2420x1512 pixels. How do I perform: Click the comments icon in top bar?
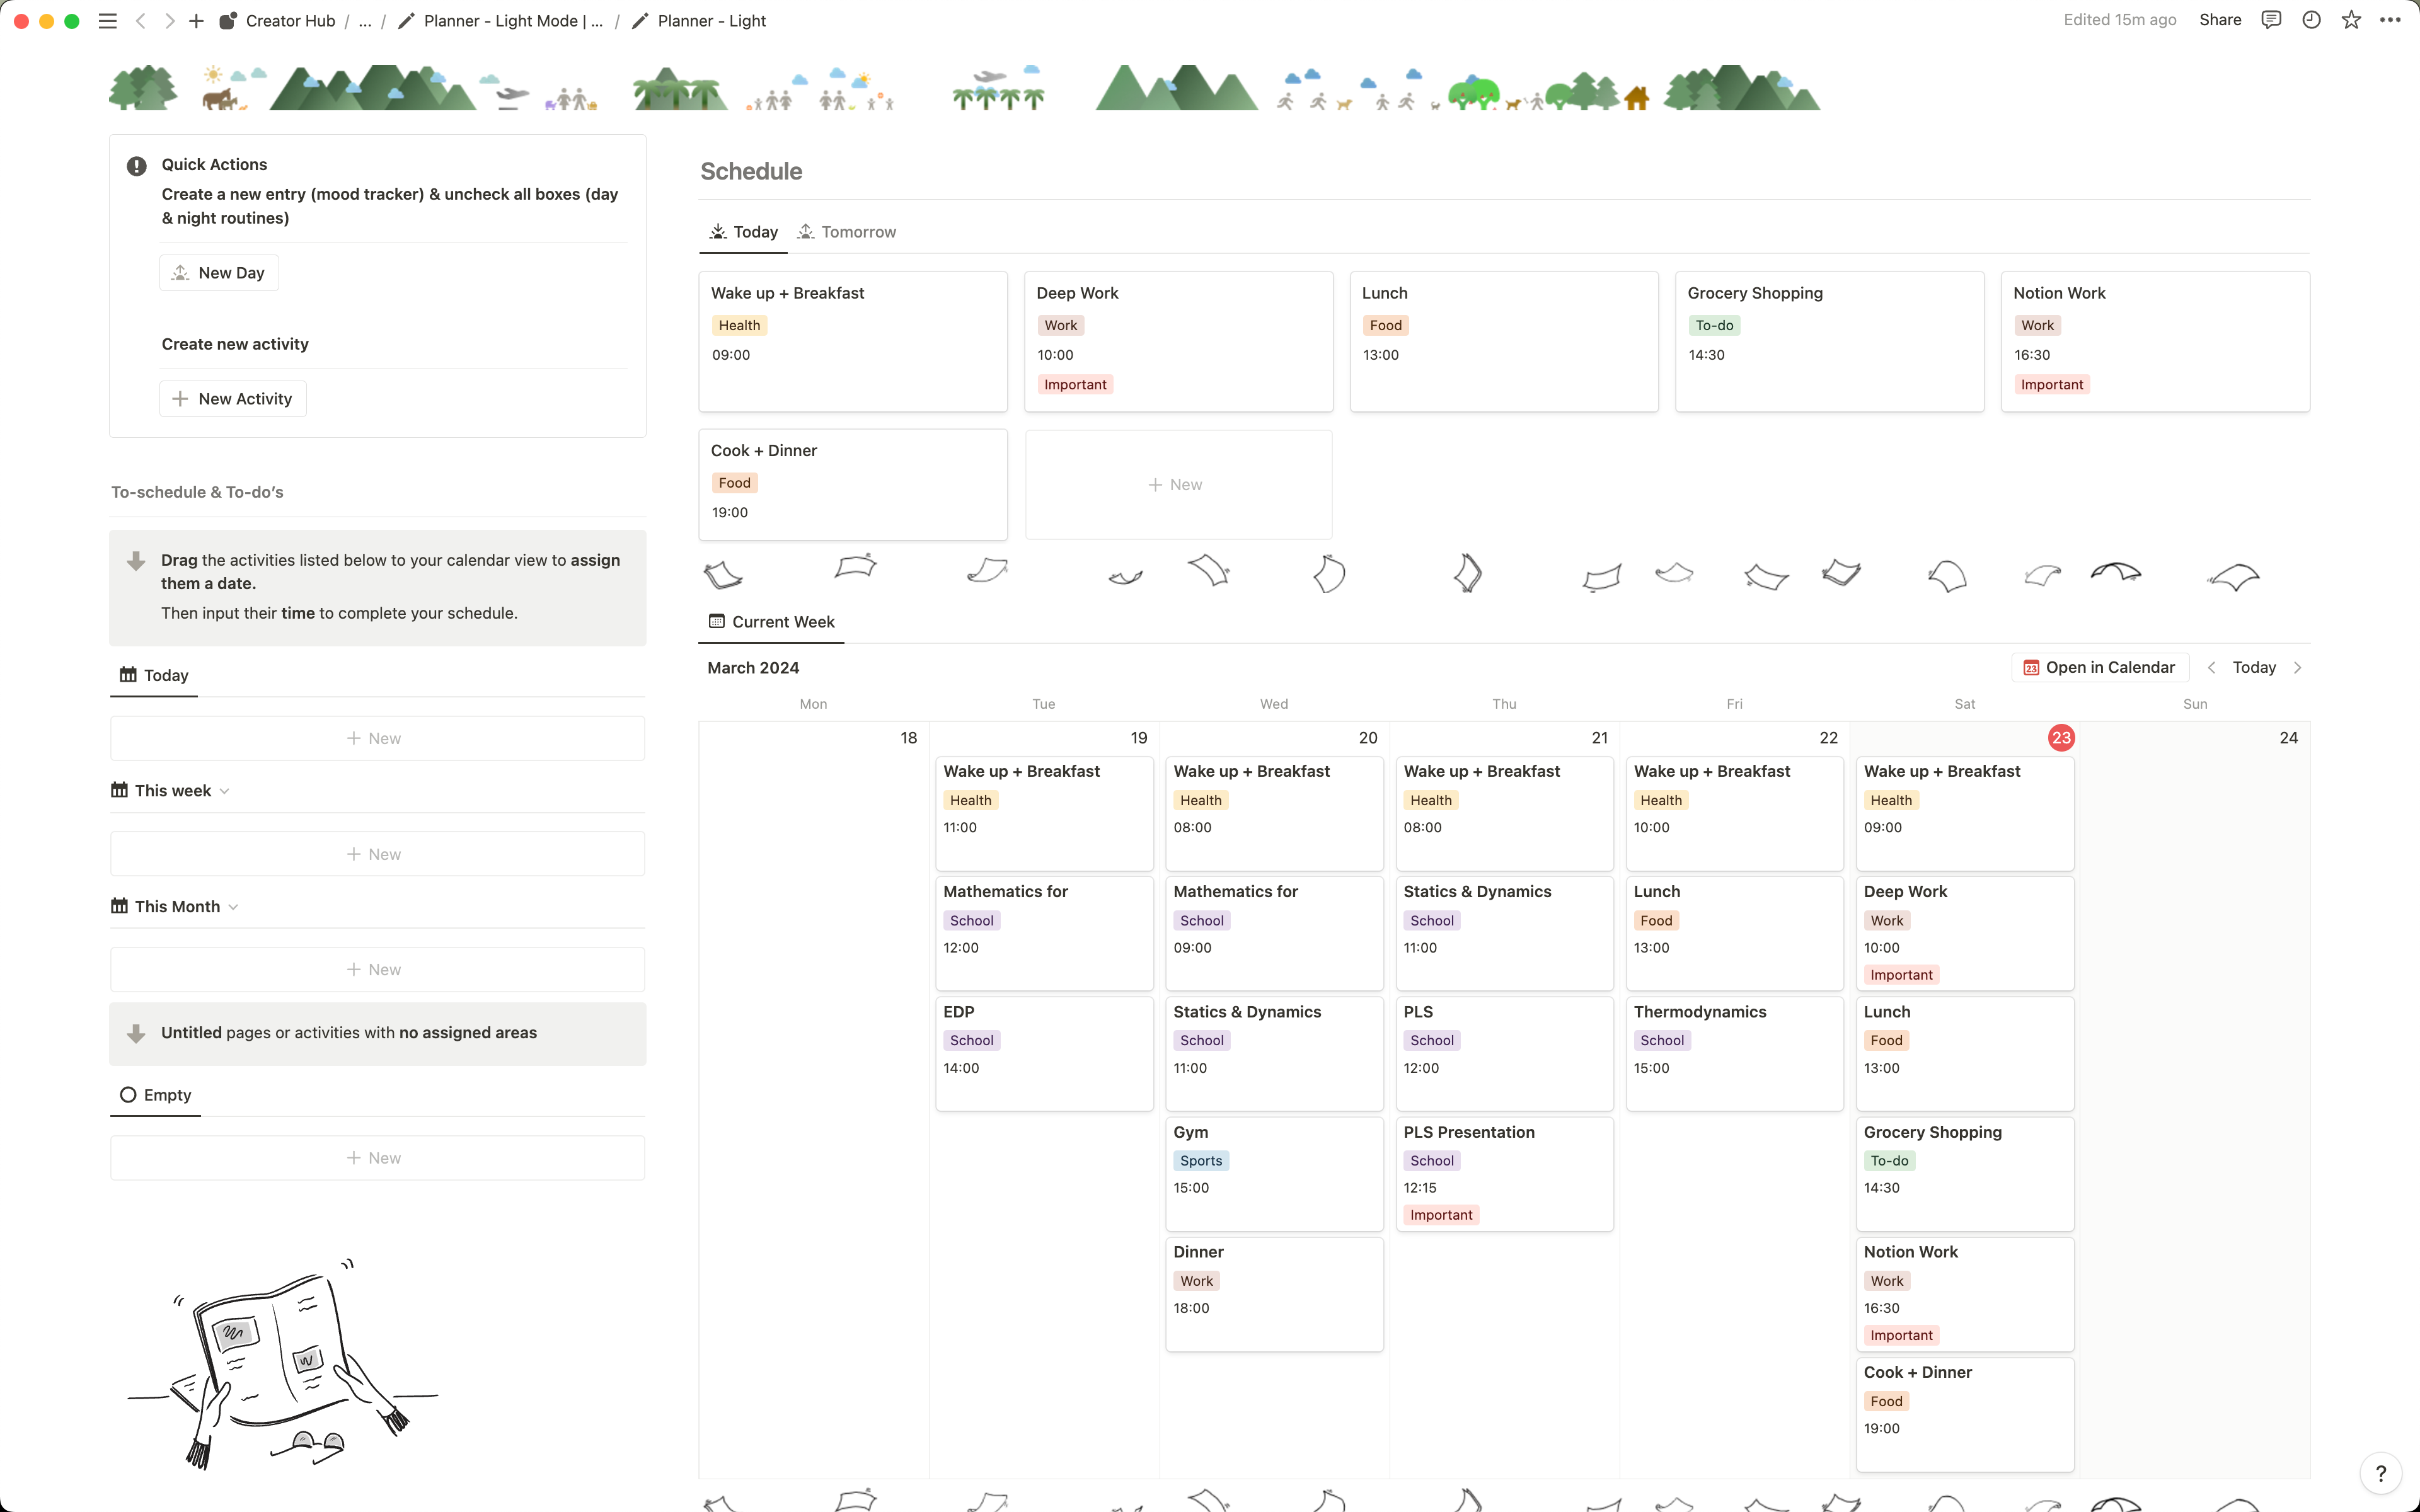[2271, 20]
